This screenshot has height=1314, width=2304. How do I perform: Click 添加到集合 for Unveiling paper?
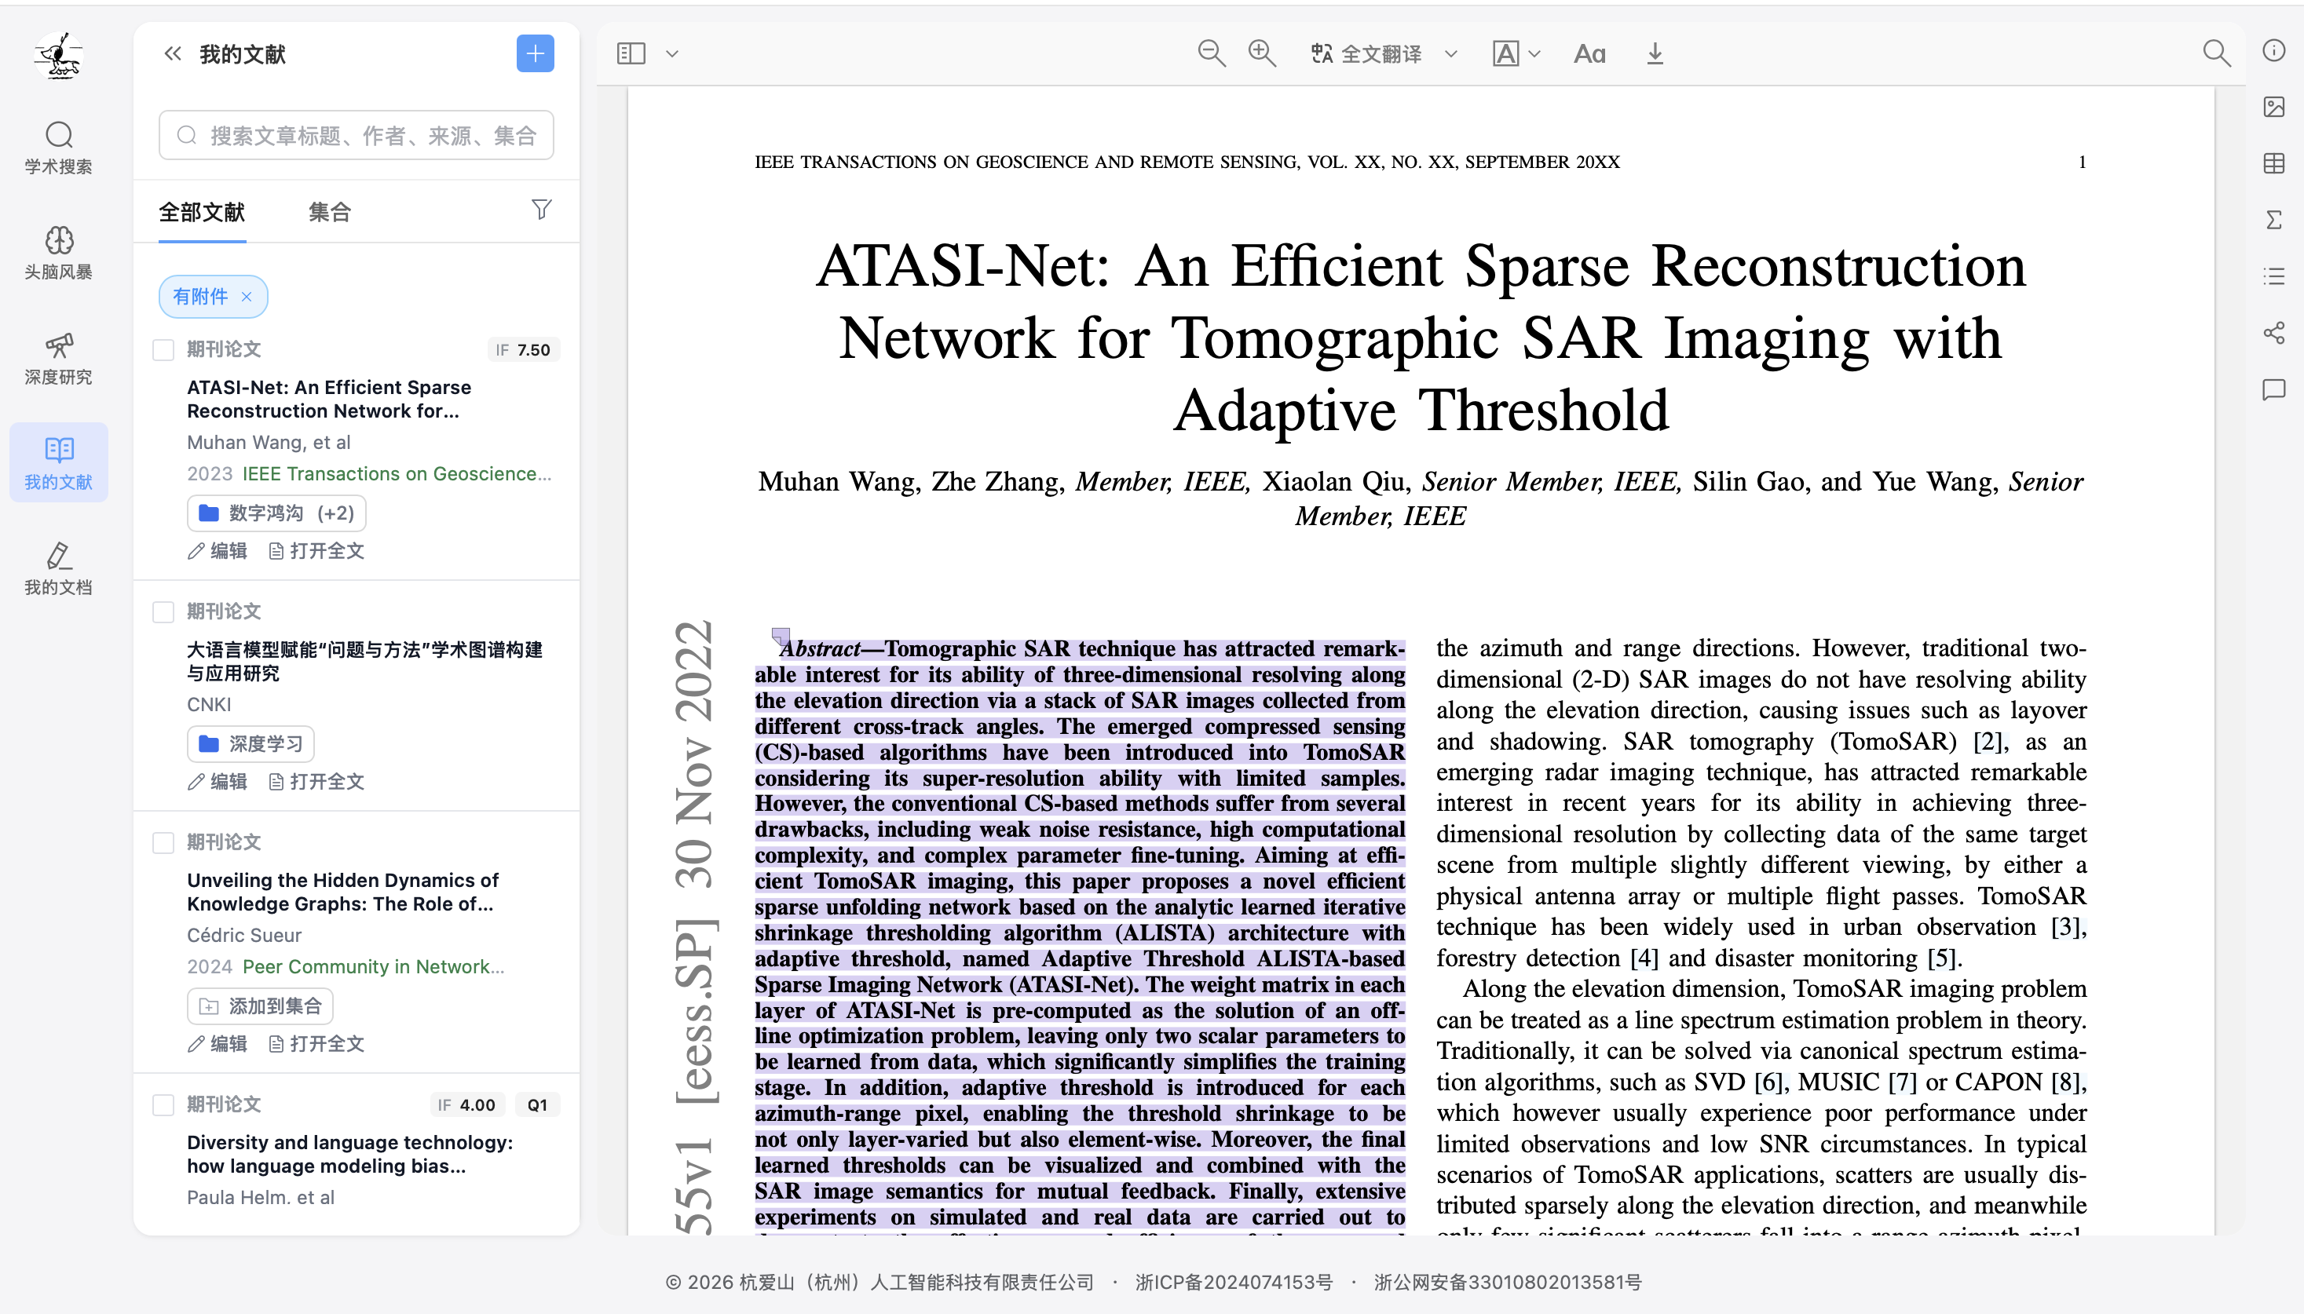pos(260,1006)
